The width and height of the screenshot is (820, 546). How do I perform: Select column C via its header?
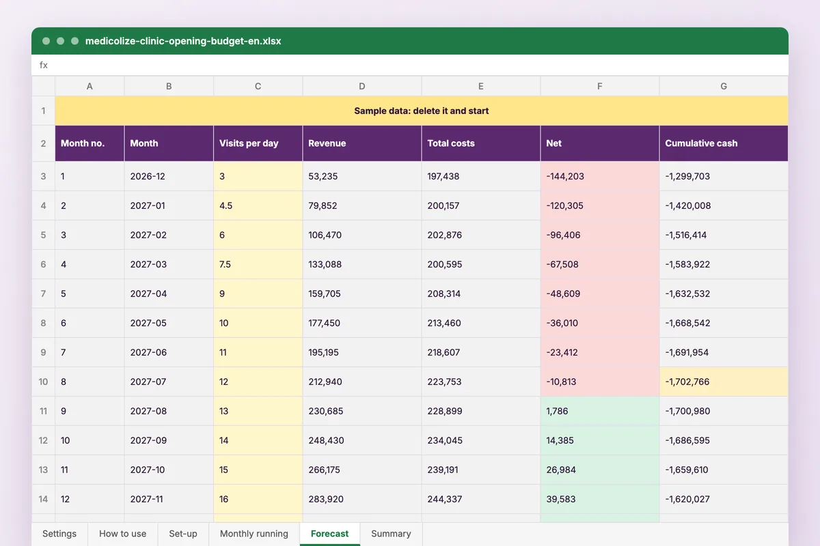coord(258,86)
